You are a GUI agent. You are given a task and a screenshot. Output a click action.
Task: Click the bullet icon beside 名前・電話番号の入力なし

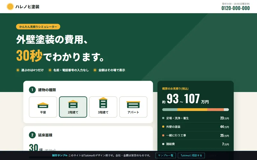50,70
